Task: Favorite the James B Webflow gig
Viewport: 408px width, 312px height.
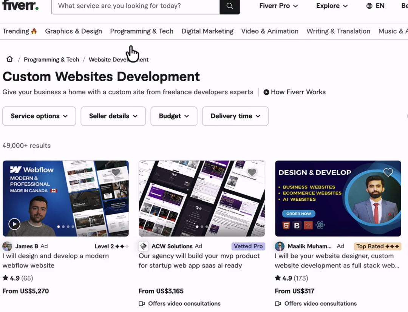Action: [116, 172]
